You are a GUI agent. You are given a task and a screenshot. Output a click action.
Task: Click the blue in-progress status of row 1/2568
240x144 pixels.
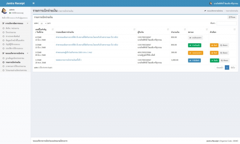(x=194, y=60)
